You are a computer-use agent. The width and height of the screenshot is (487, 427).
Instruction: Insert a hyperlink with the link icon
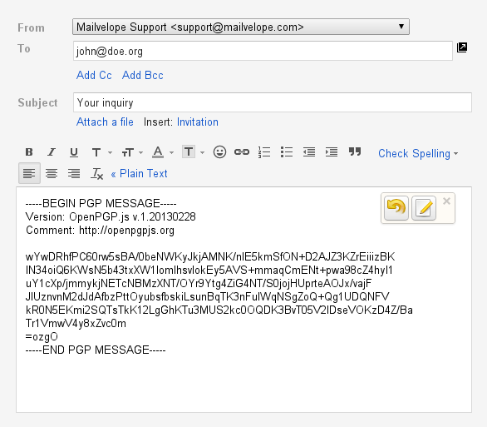click(242, 152)
